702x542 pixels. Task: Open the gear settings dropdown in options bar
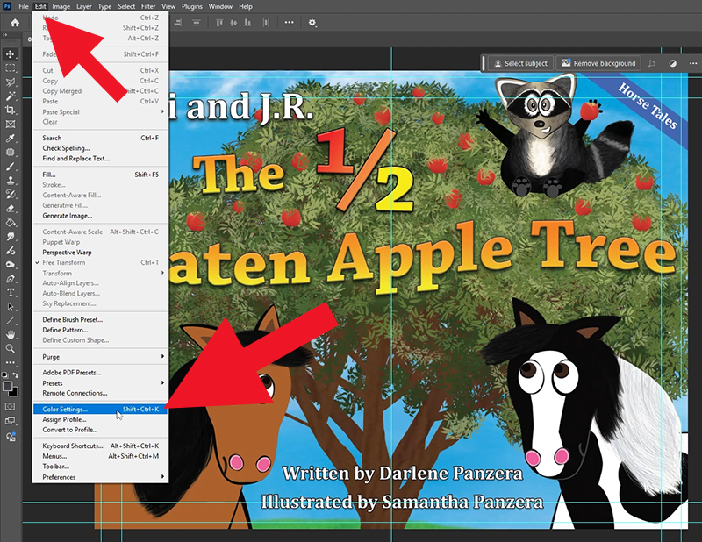coord(312,23)
